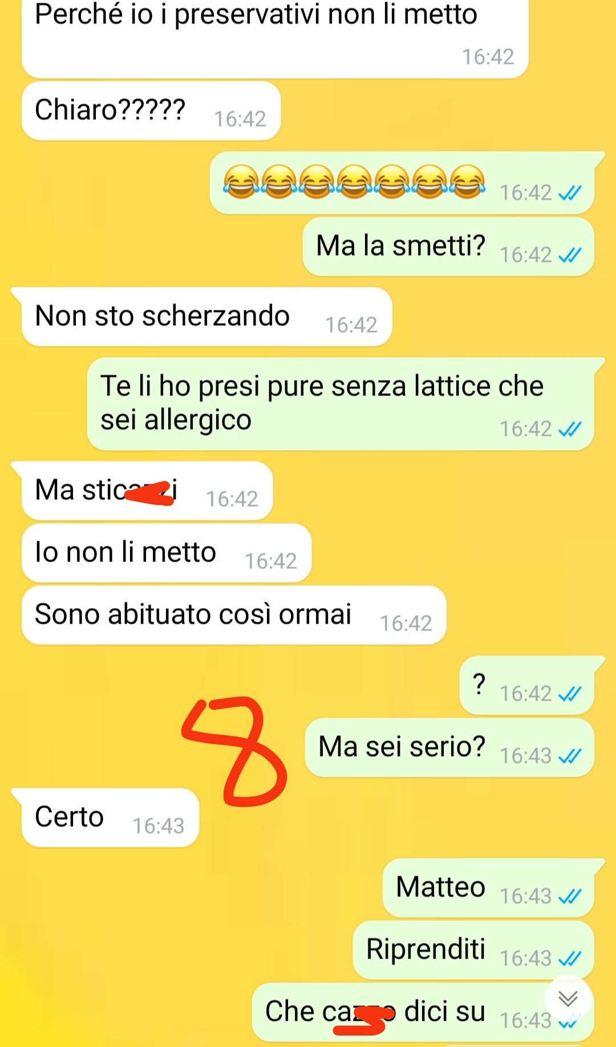
Task: Tap read checkmarks on 'Ma la smetti?' message
Action: click(569, 255)
